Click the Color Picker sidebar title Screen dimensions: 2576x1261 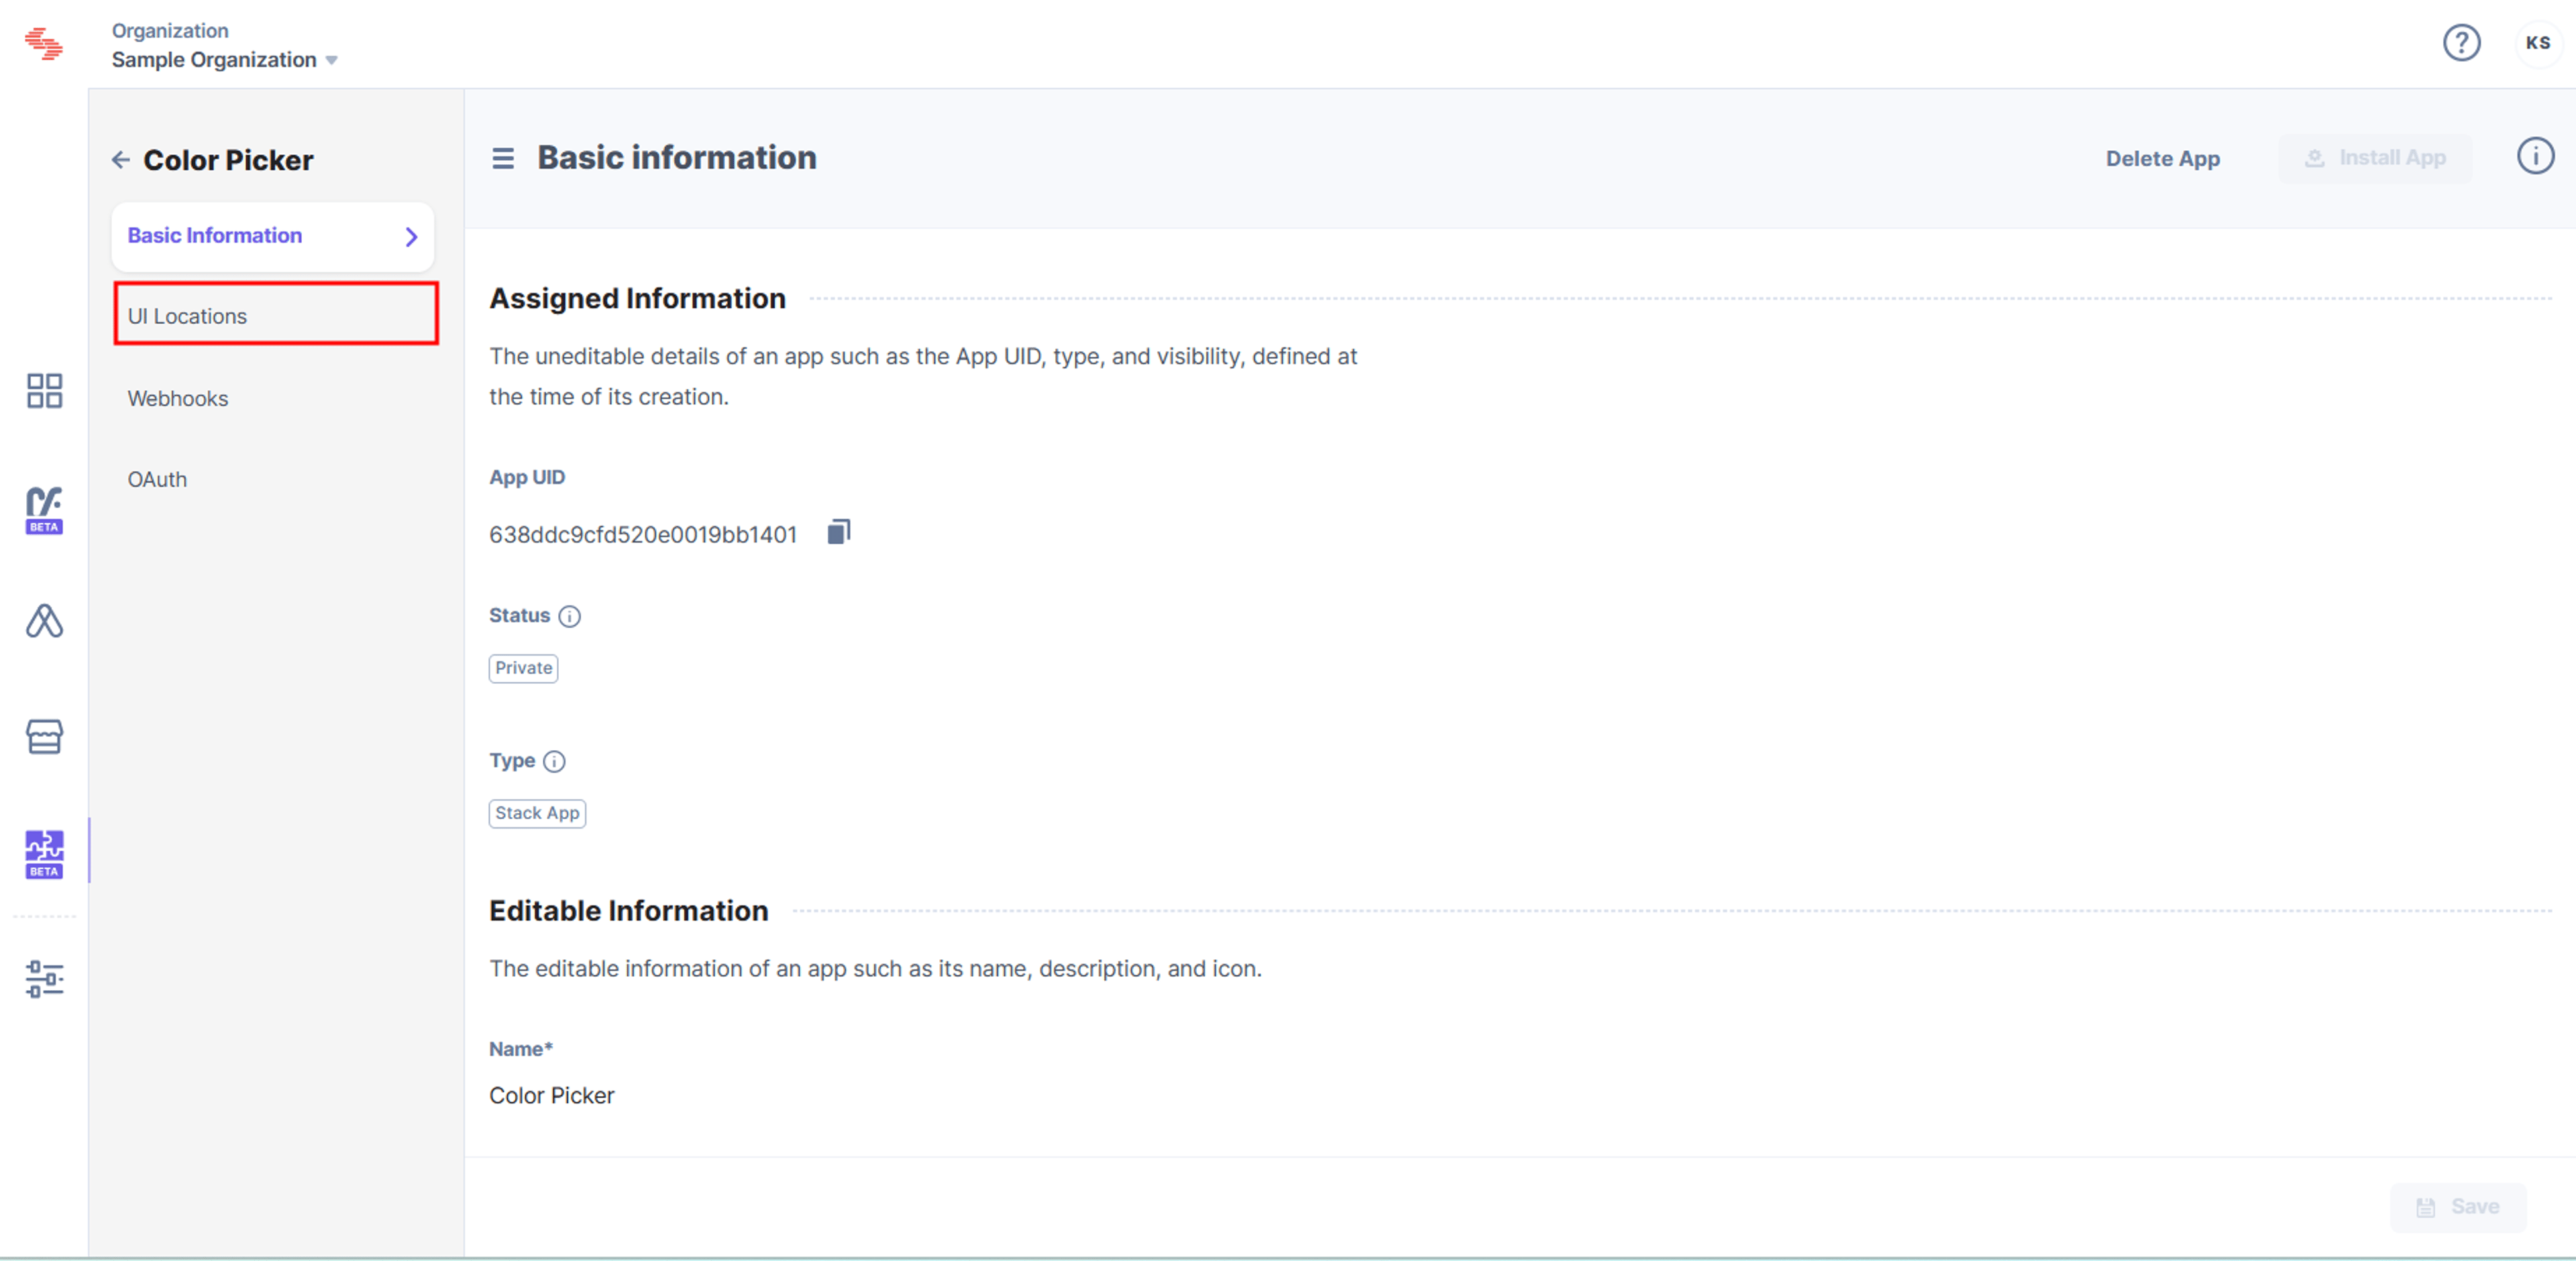[228, 160]
